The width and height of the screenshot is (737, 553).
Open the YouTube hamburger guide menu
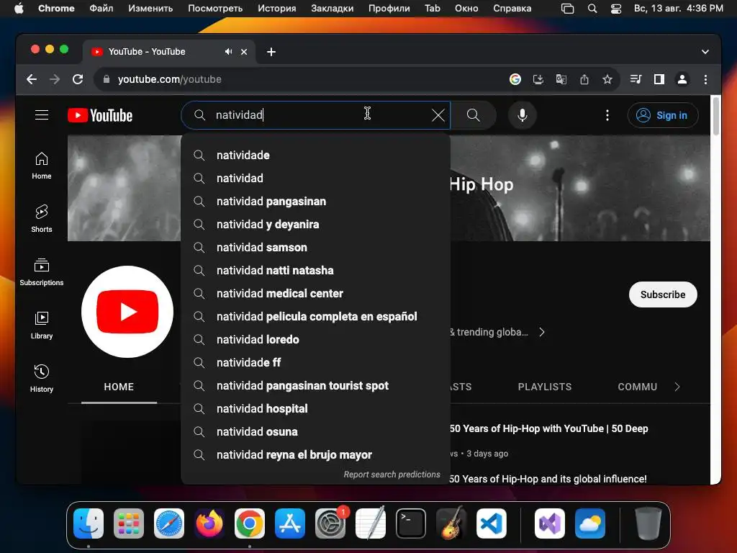pyautogui.click(x=42, y=115)
